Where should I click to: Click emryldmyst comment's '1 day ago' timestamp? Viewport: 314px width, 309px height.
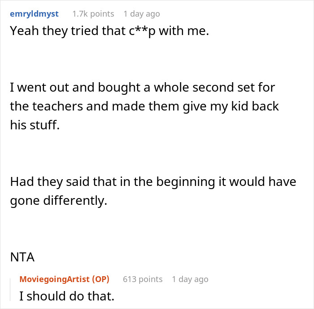(141, 14)
